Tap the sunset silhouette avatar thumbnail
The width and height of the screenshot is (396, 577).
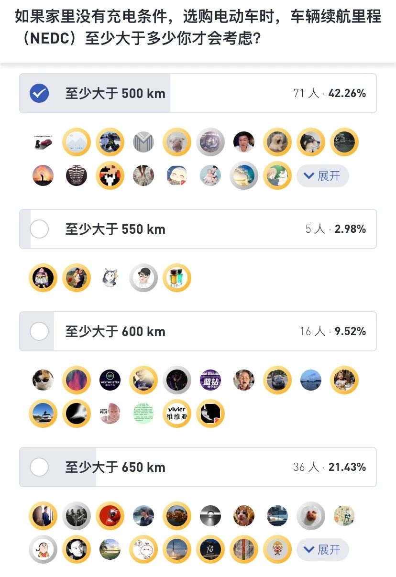tap(43, 175)
